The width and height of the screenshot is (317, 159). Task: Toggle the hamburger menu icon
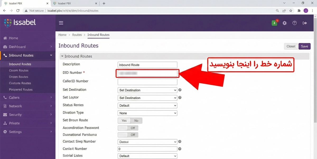[61, 23]
